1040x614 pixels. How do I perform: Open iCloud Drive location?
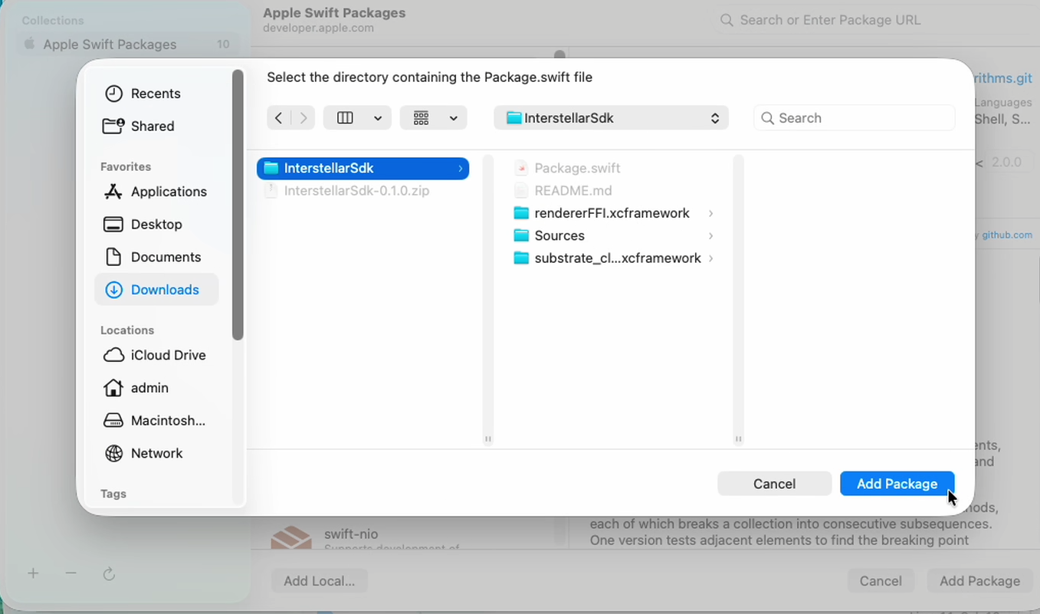[156, 356]
